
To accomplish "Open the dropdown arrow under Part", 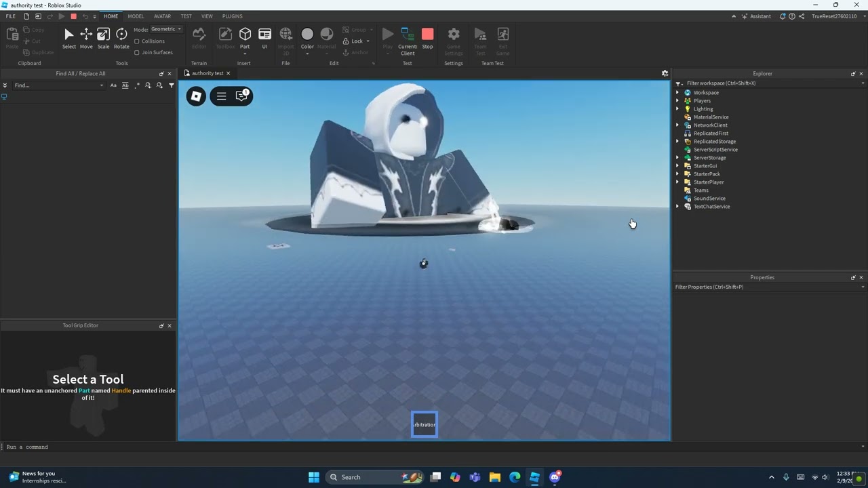I will click(245, 53).
